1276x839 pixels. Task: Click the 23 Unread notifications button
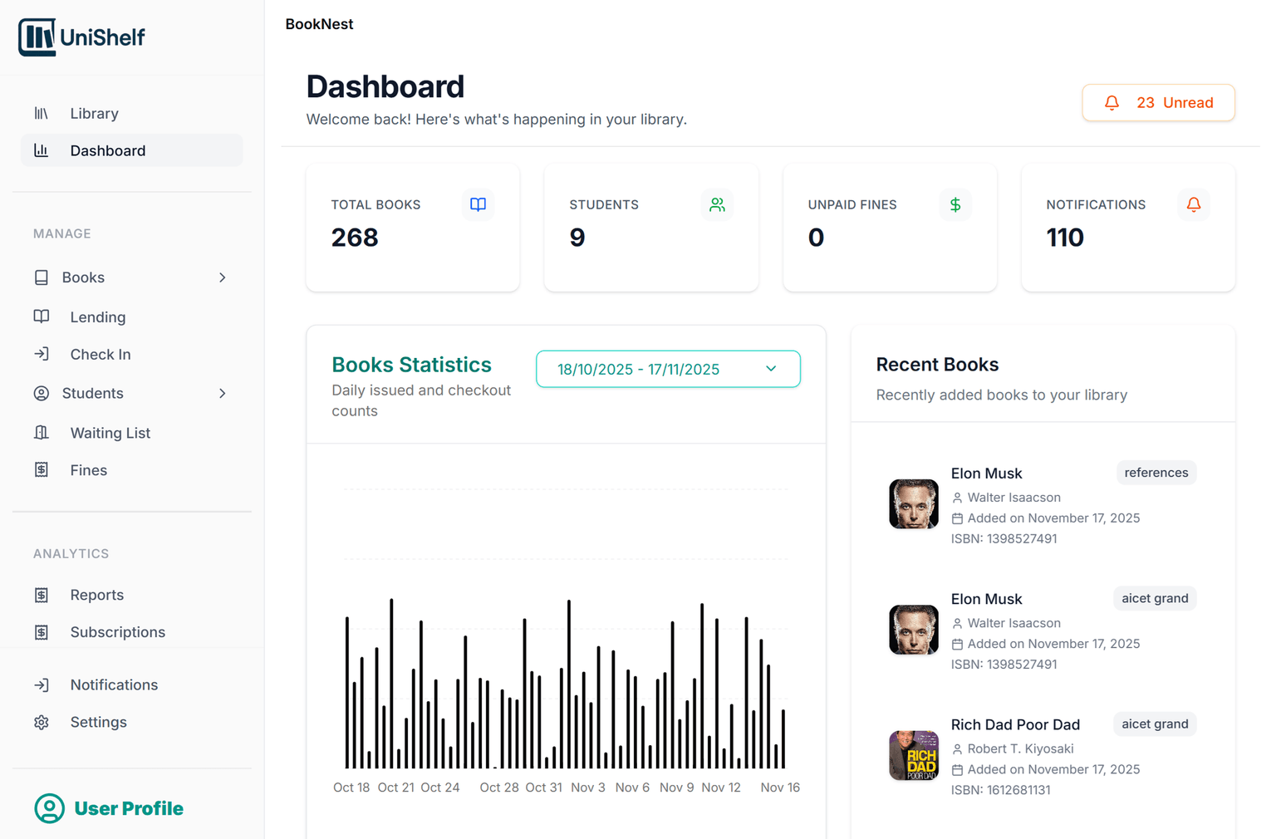tap(1158, 103)
